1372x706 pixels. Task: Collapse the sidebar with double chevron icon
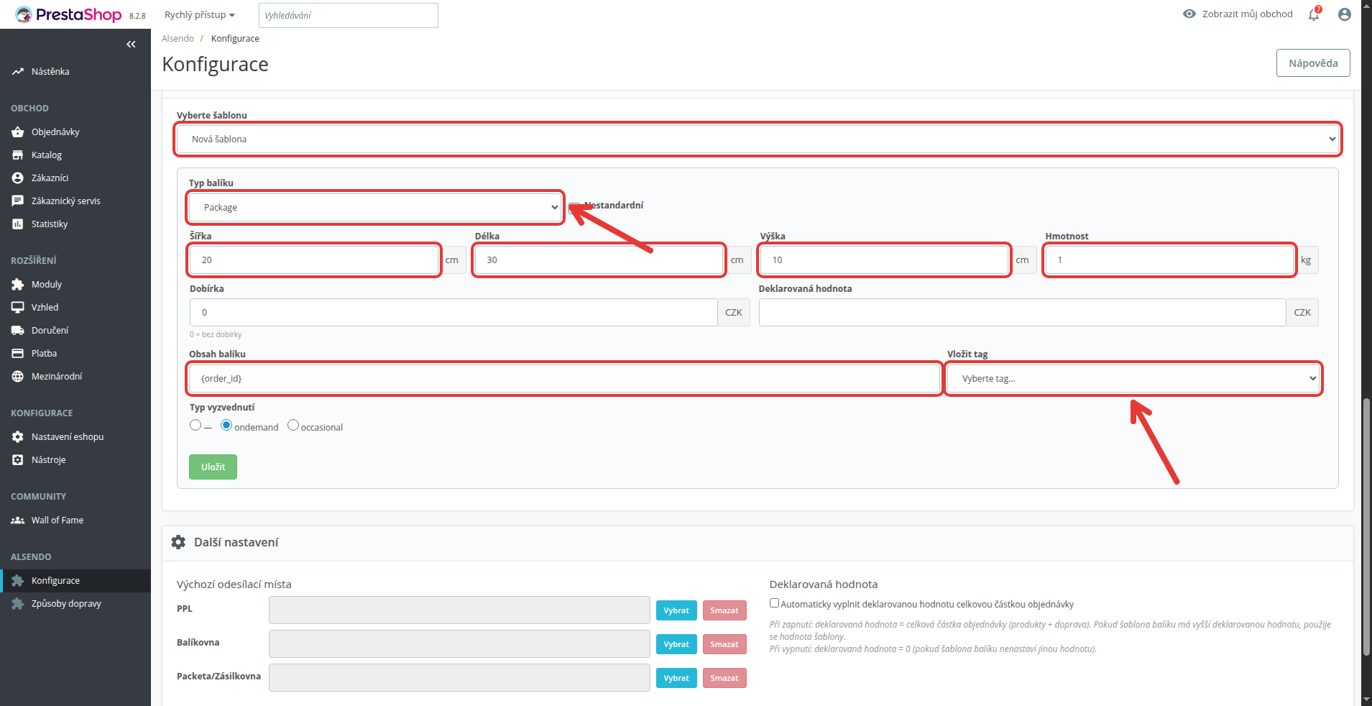tap(131, 45)
